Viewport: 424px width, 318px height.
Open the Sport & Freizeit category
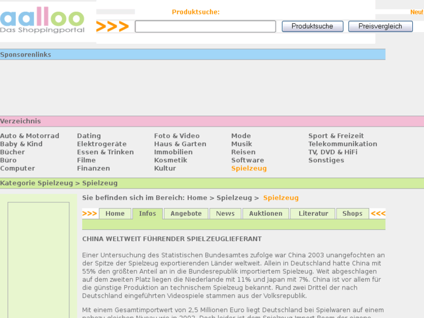(x=336, y=136)
